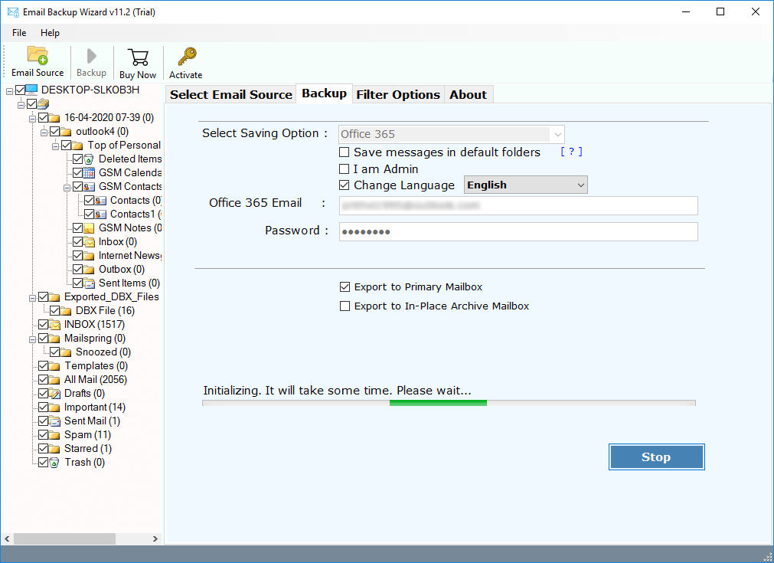Toggle Export to Primary Mailbox checkbox
This screenshot has height=563, width=774.
click(345, 287)
